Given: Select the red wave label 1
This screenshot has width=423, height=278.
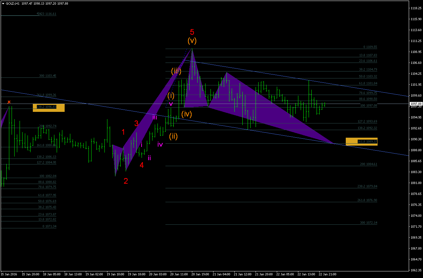Looking at the screenshot, I should [x=123, y=132].
